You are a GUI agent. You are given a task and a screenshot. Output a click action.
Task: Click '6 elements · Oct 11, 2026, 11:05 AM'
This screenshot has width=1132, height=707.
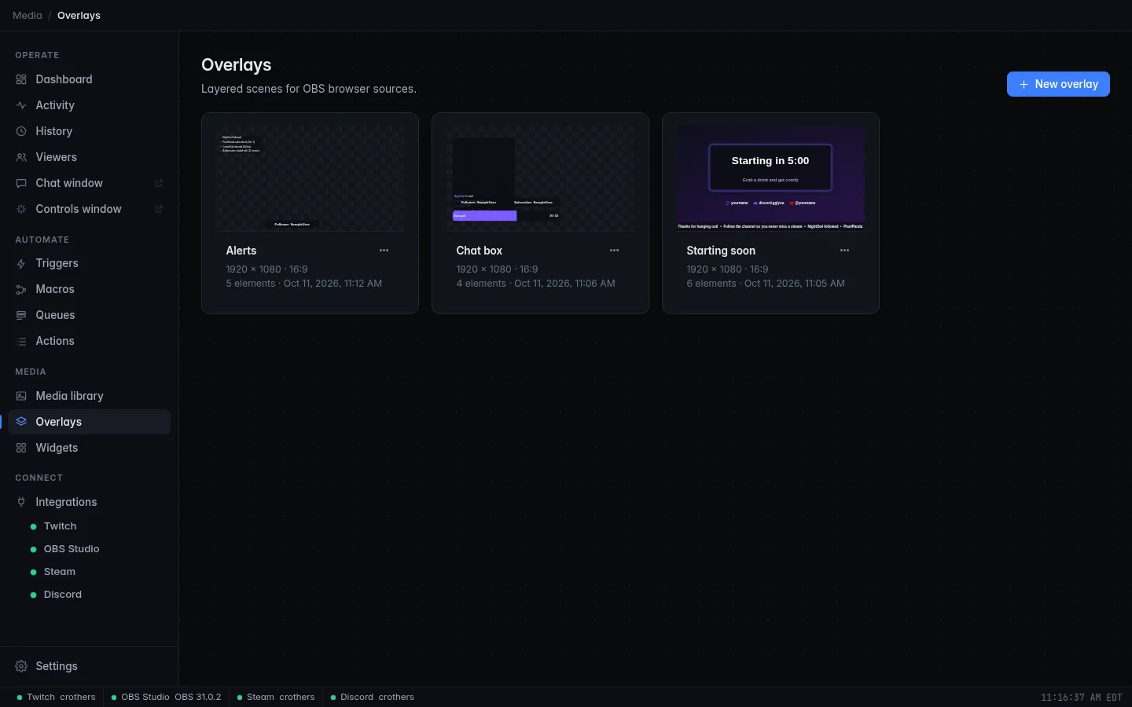(x=766, y=284)
